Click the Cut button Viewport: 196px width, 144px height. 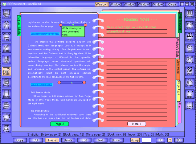36,140
